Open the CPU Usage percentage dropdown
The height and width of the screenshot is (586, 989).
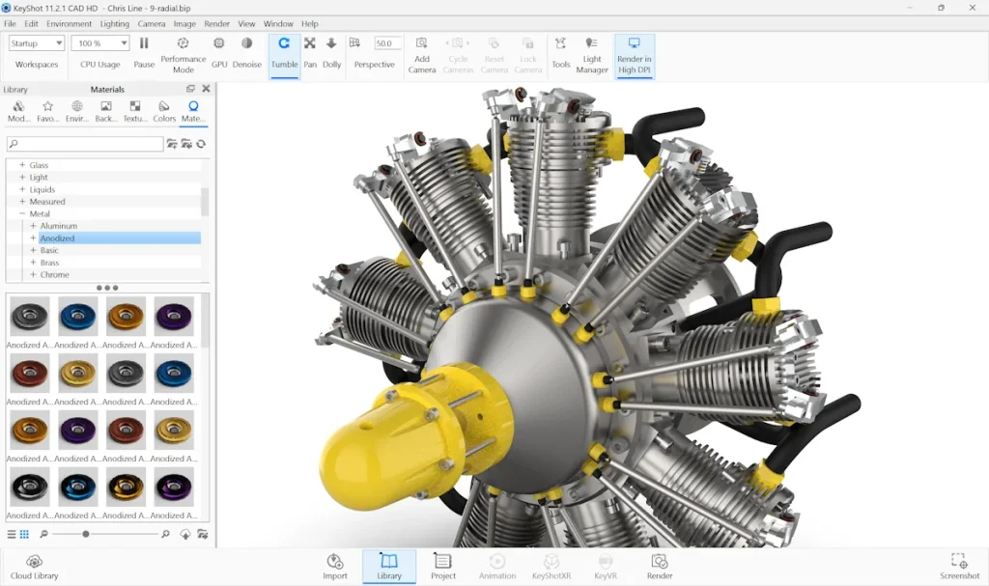[99, 43]
